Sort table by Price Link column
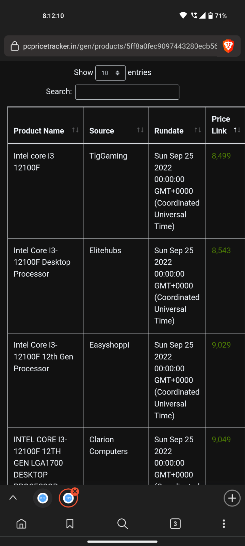This screenshot has width=245, height=546. (x=225, y=125)
